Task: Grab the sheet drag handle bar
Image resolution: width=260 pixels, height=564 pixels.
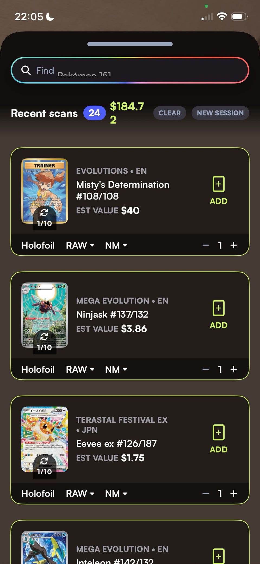Action: click(x=130, y=44)
